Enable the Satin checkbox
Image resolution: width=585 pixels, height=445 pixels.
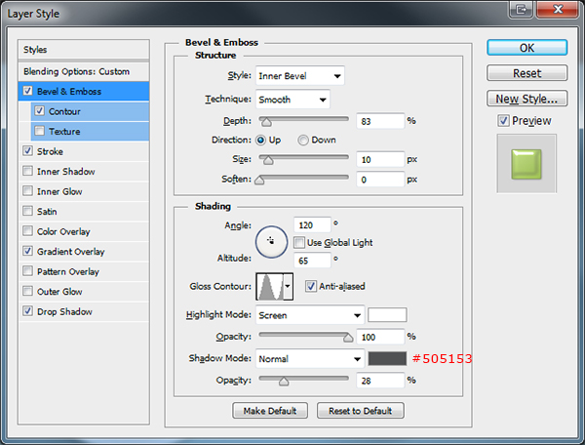click(x=28, y=211)
